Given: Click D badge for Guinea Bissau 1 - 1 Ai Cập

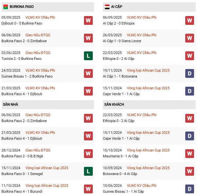Looking at the screenshot, I should pyautogui.click(x=189, y=188).
